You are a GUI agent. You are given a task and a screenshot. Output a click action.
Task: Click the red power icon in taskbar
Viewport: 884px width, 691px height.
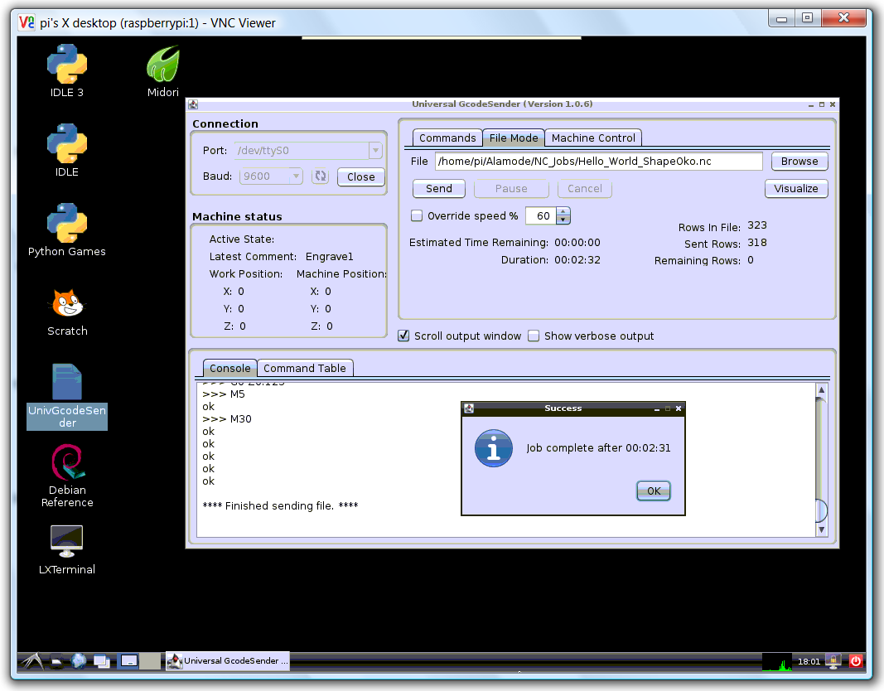[x=856, y=661]
